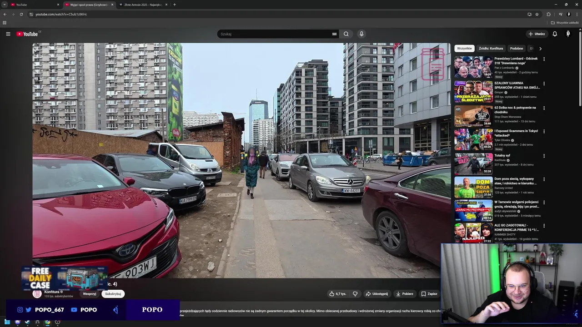Viewport: 582px width, 327px height.
Task: Open options for Totalny syf video
Action: [544, 156]
